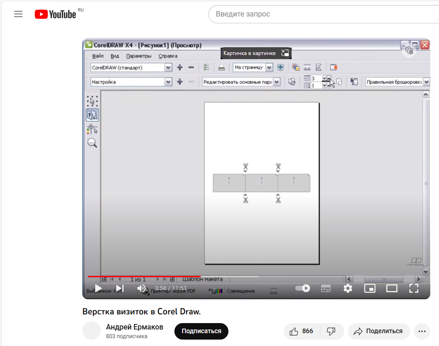Click single/double sided page icon
The width and height of the screenshot is (439, 346).
(x=339, y=82)
